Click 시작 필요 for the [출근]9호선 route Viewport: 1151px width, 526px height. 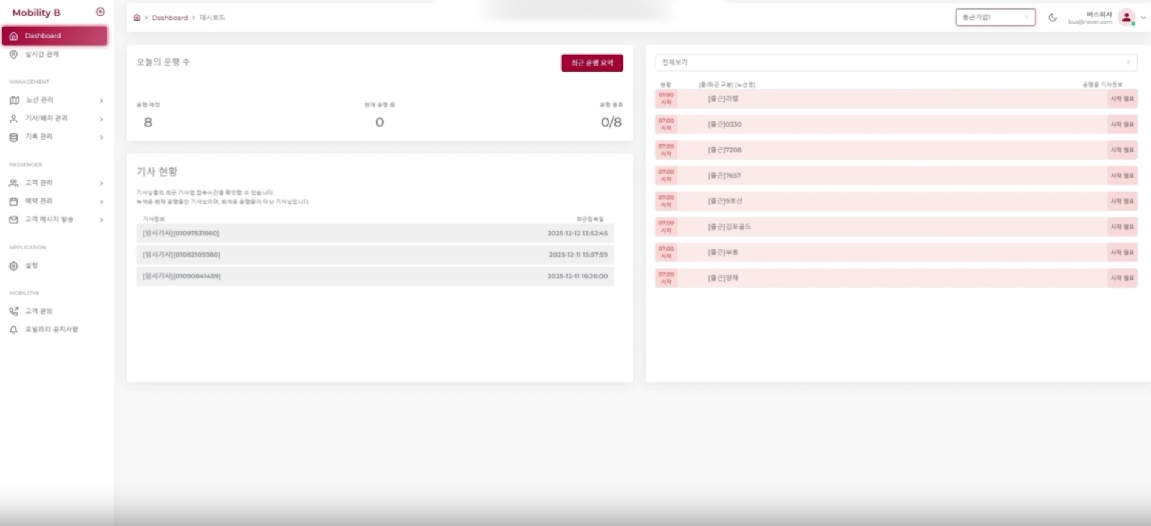click(1122, 201)
